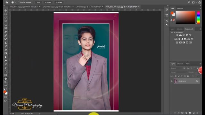The image size is (205, 115).
Task: Open Adjustments panel options menu
Action: point(200,29)
